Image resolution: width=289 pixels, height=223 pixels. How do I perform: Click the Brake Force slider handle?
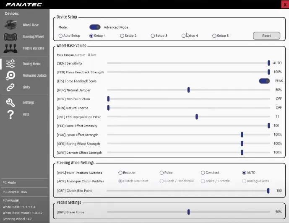coord(189,212)
